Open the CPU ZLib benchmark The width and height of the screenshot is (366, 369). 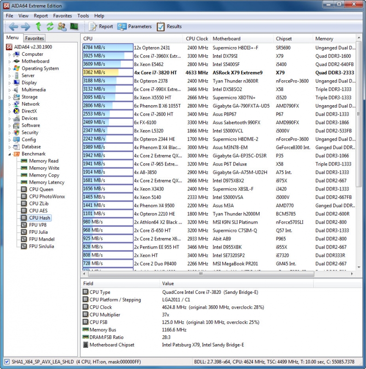click(39, 203)
